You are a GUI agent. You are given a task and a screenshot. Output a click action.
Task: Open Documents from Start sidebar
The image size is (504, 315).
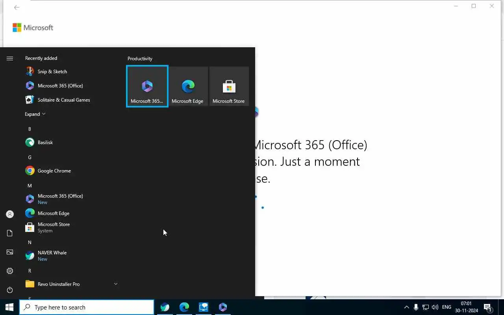pyautogui.click(x=10, y=233)
